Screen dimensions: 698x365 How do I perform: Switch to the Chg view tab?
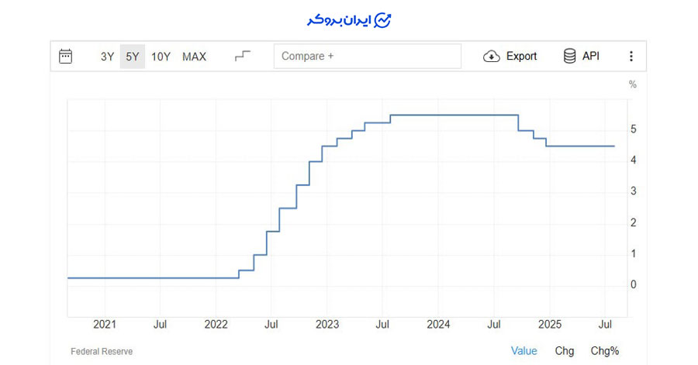[565, 350]
